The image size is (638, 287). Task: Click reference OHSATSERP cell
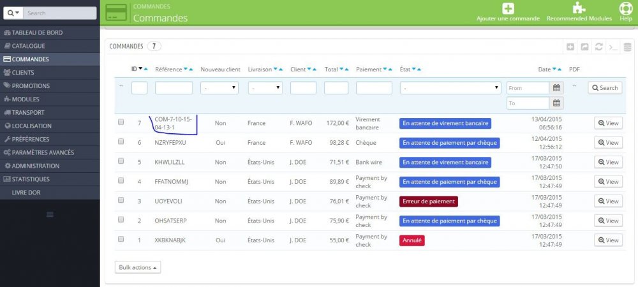click(171, 221)
